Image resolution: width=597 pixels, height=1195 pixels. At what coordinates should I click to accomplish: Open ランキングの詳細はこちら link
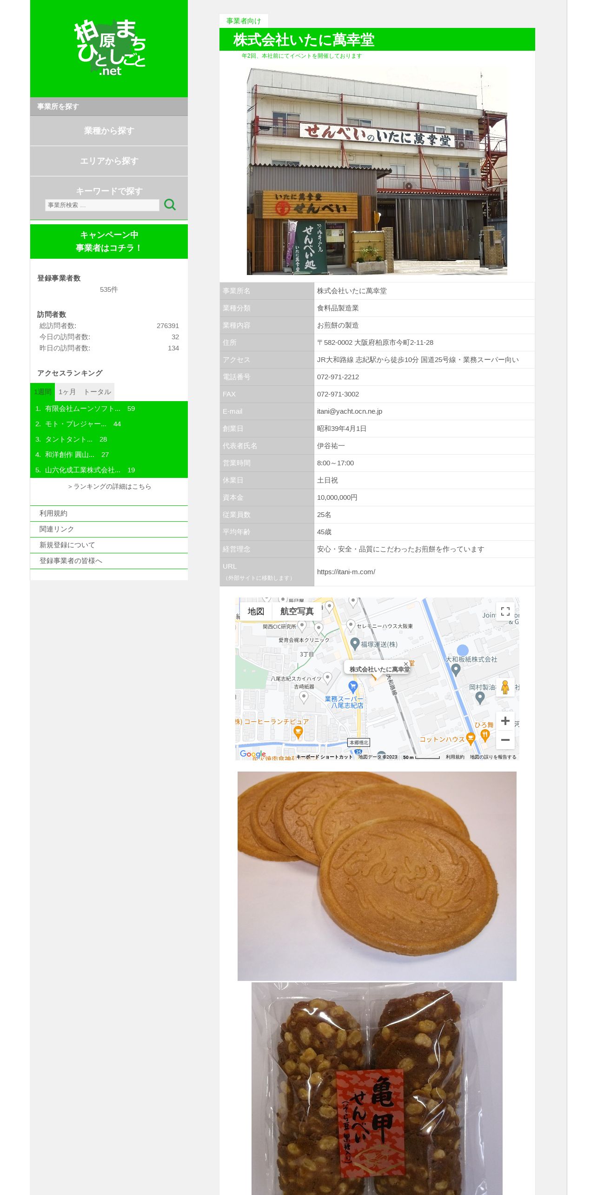pos(109,486)
